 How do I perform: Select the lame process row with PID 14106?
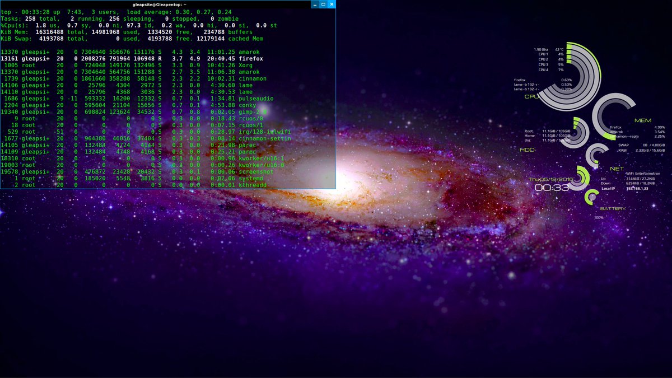127,86
